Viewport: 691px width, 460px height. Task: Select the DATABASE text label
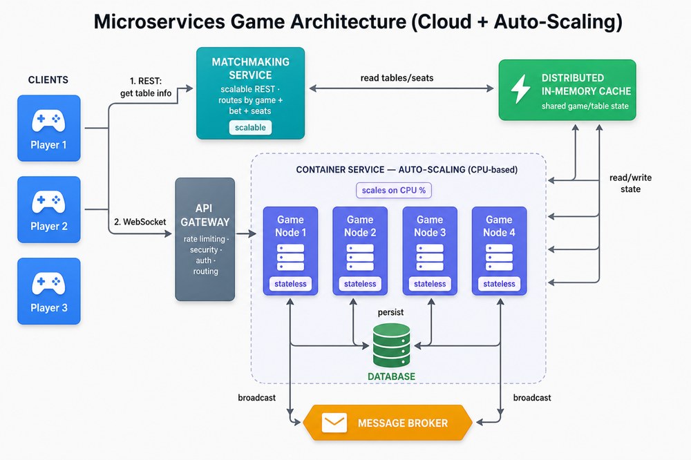[391, 376]
